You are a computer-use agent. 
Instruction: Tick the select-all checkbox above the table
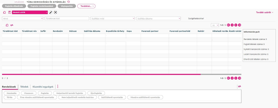pyautogui.click(x=3, y=25)
